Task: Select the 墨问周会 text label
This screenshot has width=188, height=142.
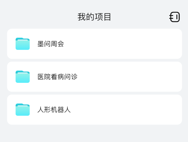Action: tap(51, 44)
